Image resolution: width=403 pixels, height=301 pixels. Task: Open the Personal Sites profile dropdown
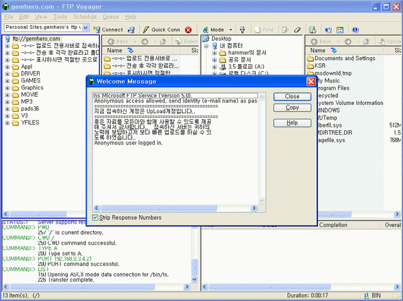tap(86, 27)
